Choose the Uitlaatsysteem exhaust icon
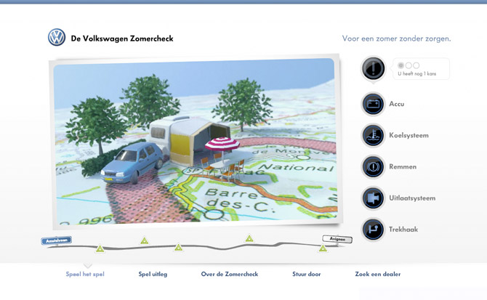Screen dimensions: 487x300 tap(373, 198)
